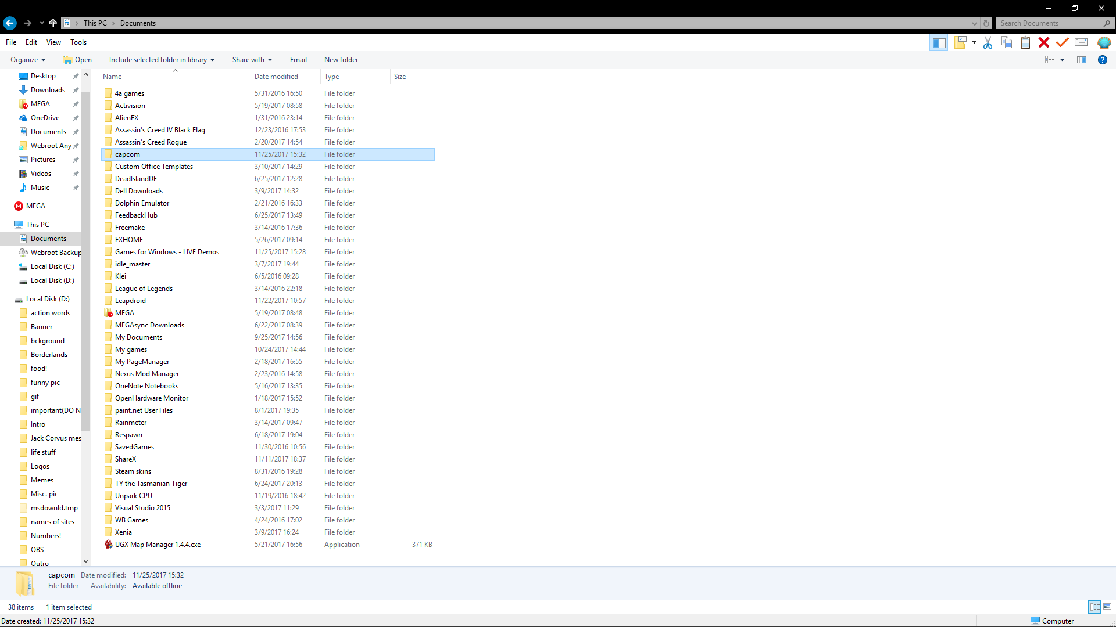Click the navigation pane vertical scrollbar
Screen dimensions: 1116x627
[x=86, y=261]
